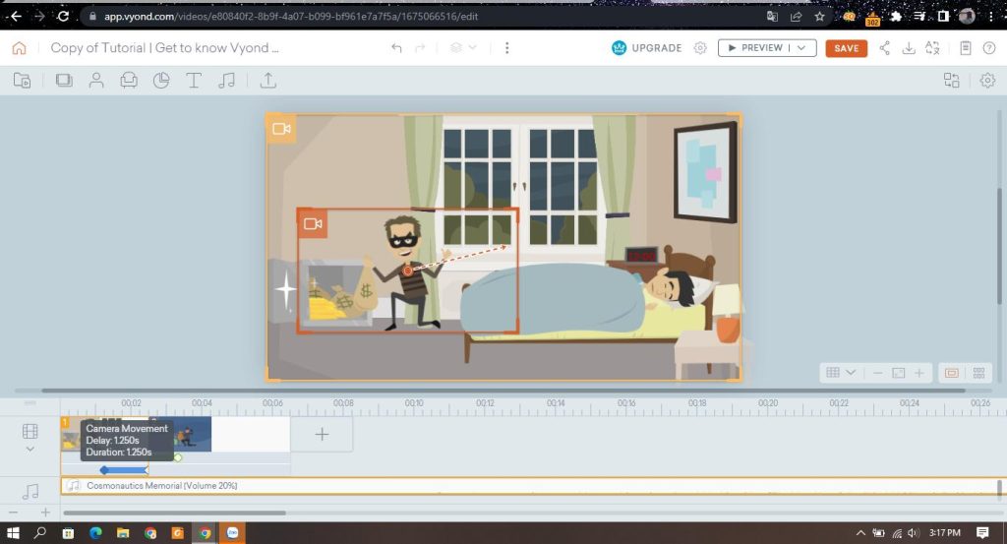The height and width of the screenshot is (544, 1007).
Task: Click the PREVIEW play button
Action: click(x=754, y=47)
